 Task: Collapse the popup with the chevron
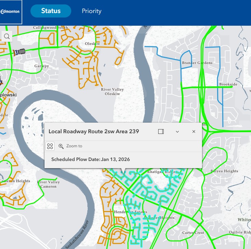point(177,132)
